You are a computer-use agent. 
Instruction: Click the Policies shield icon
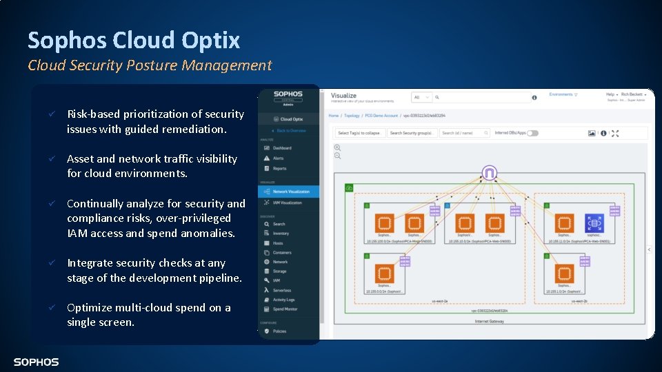click(x=266, y=331)
